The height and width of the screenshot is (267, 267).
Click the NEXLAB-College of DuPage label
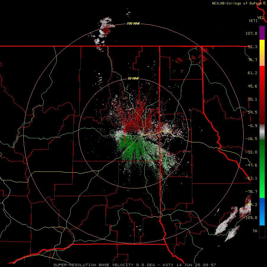[x=237, y=3]
